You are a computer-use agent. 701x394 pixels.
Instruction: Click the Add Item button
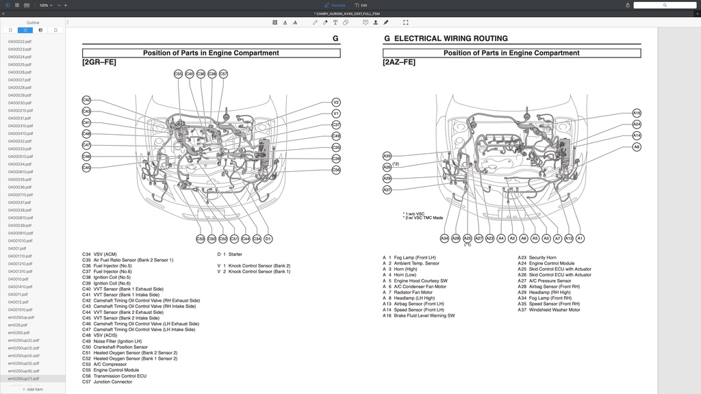pos(31,389)
